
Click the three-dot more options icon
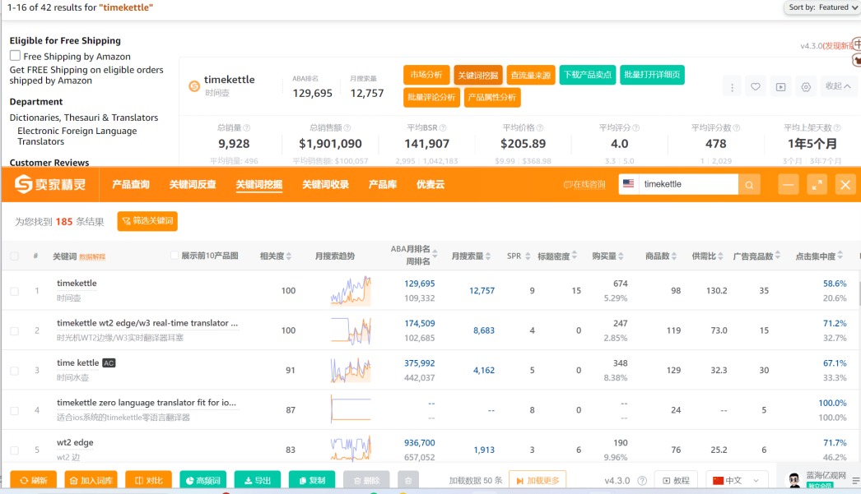[732, 86]
